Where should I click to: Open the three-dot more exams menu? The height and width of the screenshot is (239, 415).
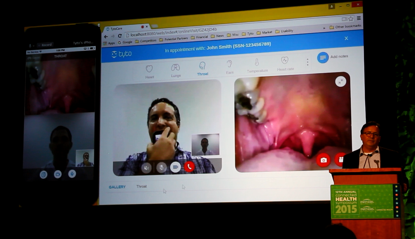click(308, 62)
